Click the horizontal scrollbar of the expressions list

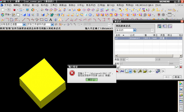[145, 56]
